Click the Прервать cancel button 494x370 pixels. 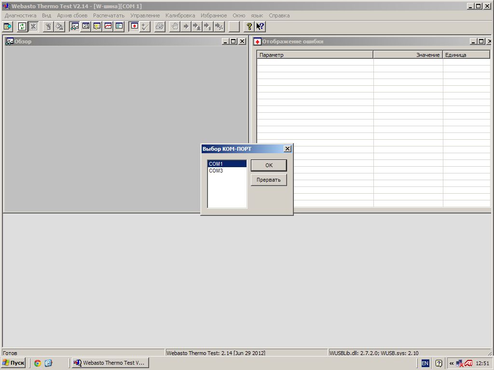[269, 180]
